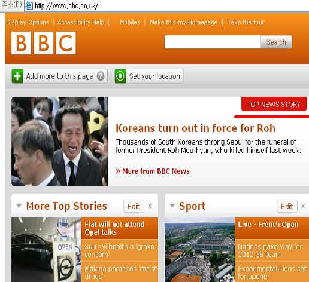Screen dimensions: 309x282
Task: Click story summary text about Roh Moo-hyun funeral
Action: [x=208, y=146]
